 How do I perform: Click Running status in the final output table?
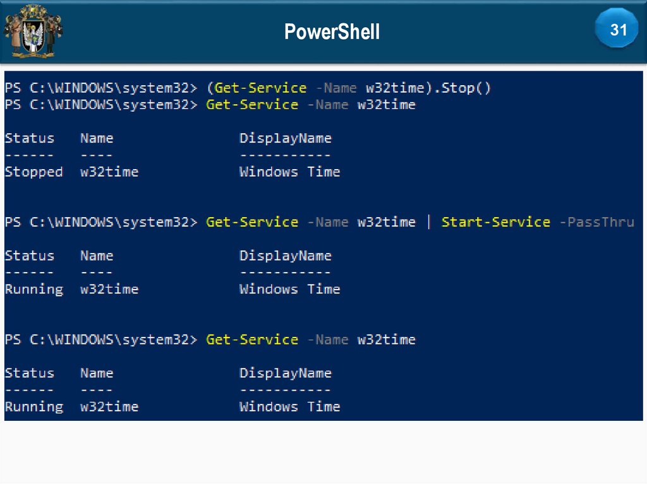(x=34, y=406)
